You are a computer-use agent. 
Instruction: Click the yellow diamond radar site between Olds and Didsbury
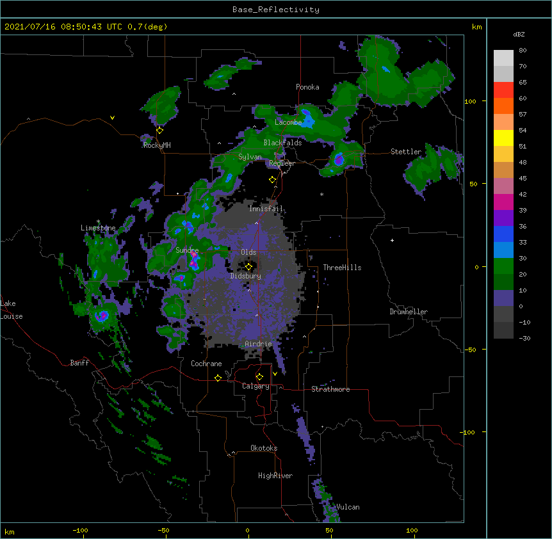click(x=248, y=266)
